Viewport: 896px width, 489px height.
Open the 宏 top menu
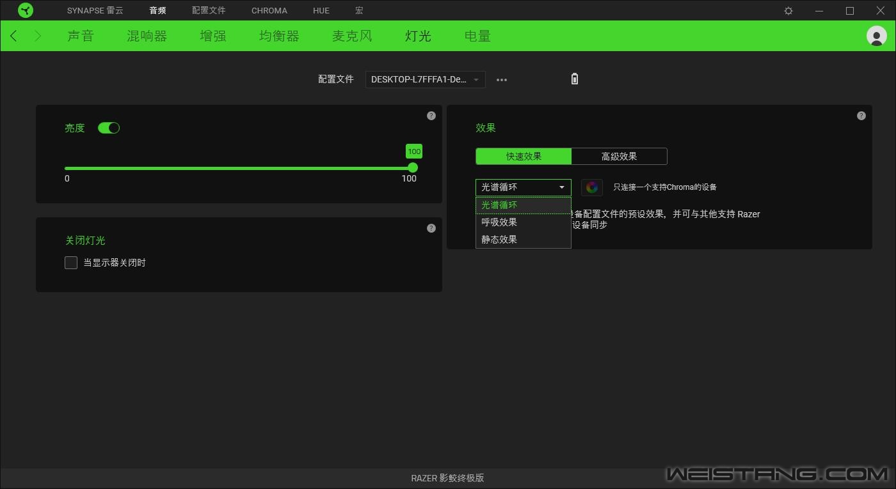[x=359, y=11]
